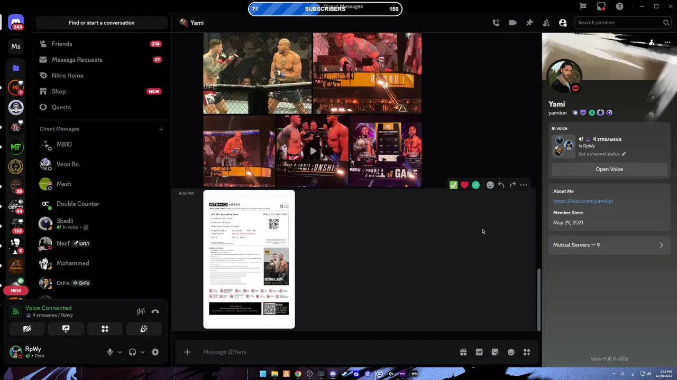Open Discord Direct Messages home button
677x380 pixels.
point(16,23)
